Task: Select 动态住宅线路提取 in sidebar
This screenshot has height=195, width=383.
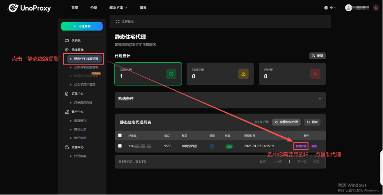Action: coord(86,67)
